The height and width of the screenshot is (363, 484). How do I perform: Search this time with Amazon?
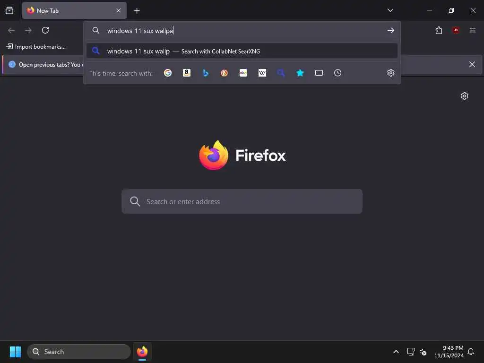186,73
